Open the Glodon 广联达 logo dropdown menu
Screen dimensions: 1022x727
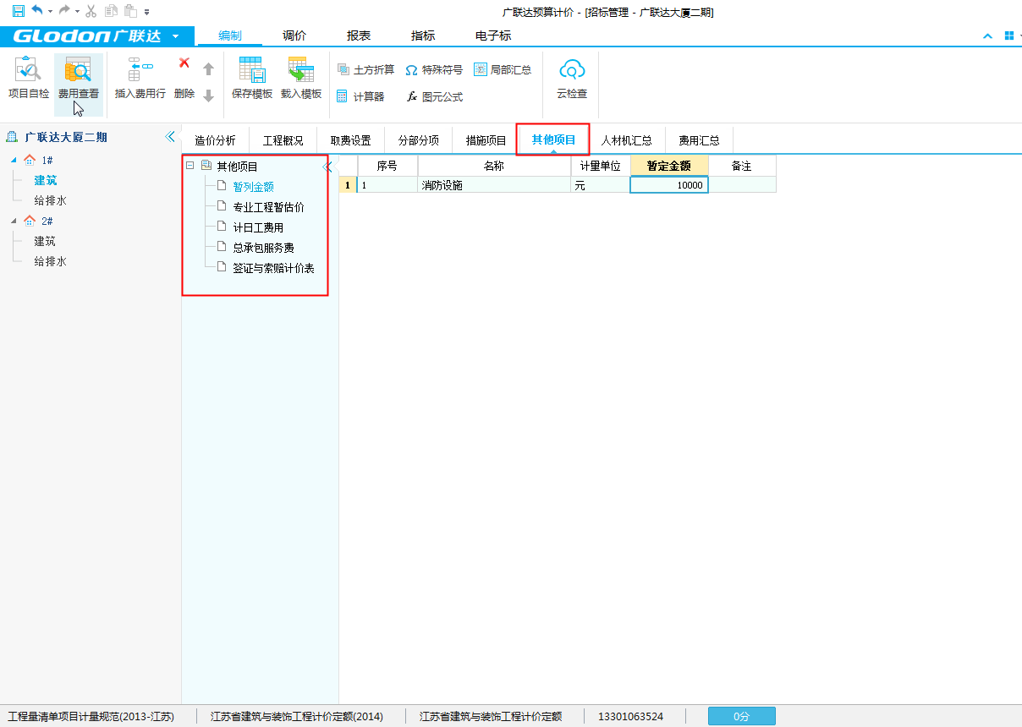point(175,36)
